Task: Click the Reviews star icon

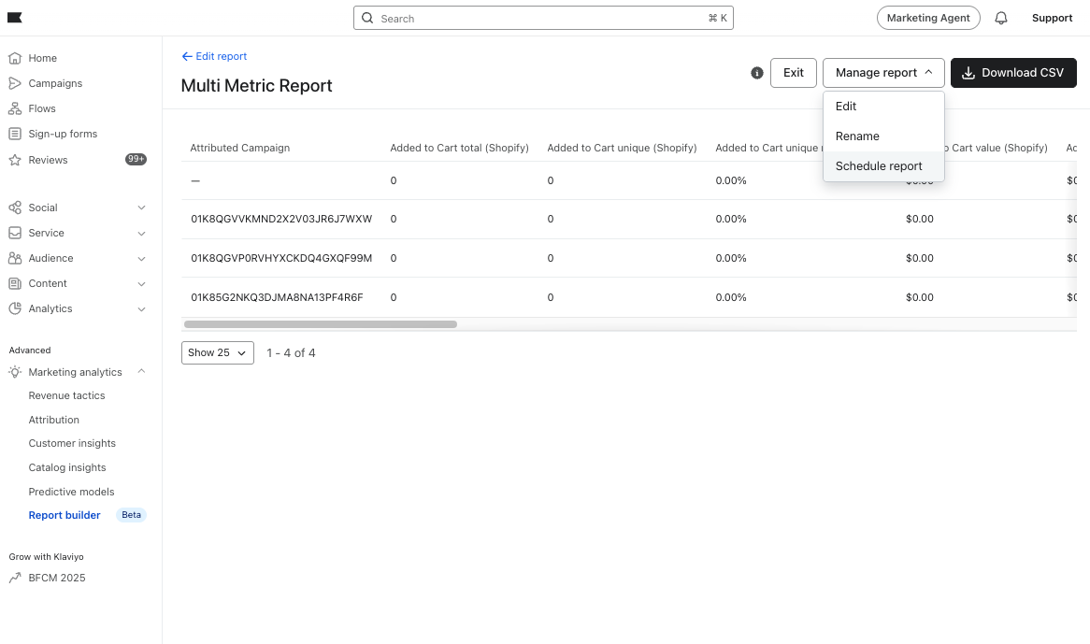Action: [x=15, y=160]
